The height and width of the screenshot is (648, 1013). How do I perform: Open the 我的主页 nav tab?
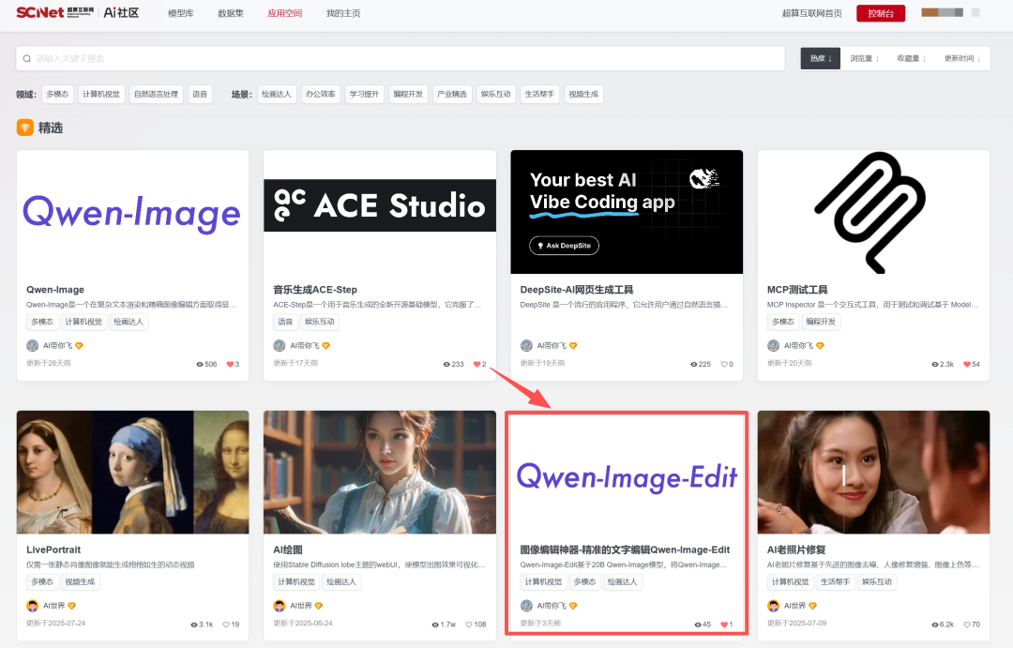click(343, 13)
